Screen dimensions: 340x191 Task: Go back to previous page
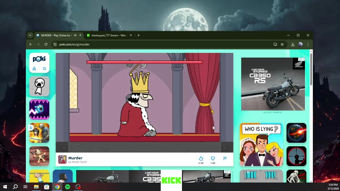[31, 44]
